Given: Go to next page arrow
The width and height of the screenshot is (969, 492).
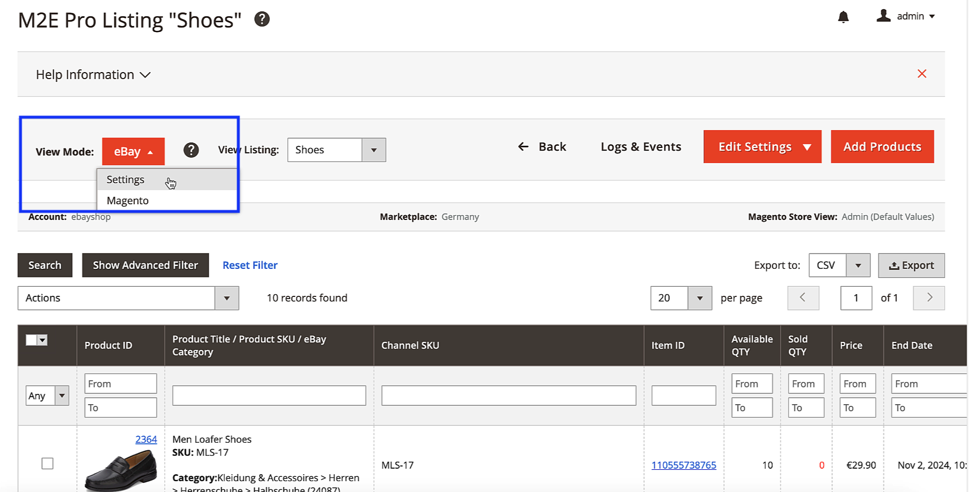Looking at the screenshot, I should click(929, 298).
